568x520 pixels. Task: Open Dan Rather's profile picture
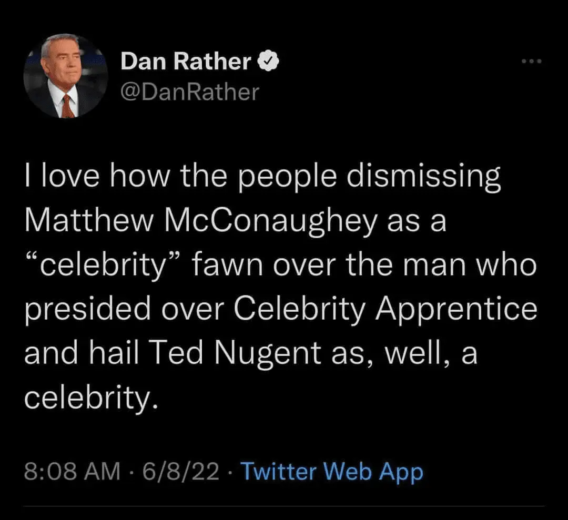point(66,77)
